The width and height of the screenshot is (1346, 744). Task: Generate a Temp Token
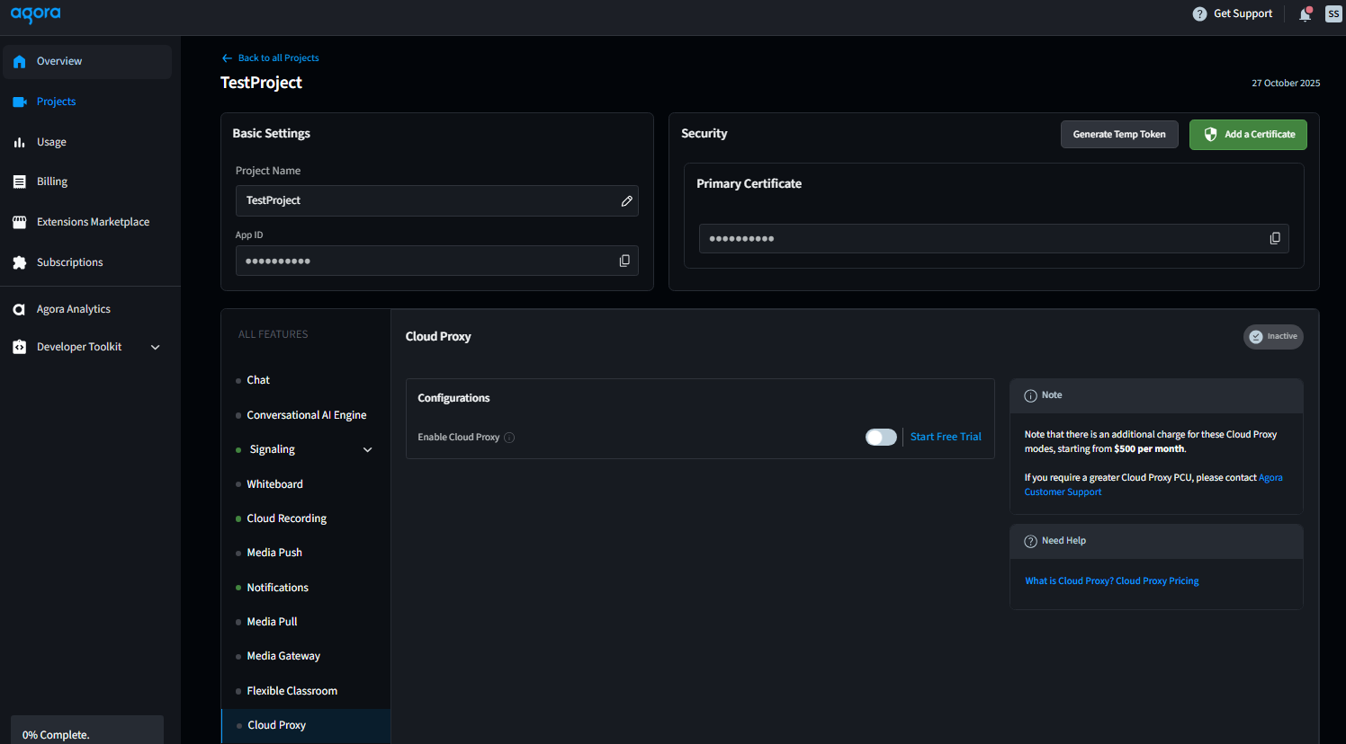(1119, 134)
